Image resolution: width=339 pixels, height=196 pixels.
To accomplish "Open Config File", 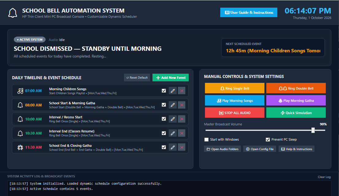I will pyautogui.click(x=260, y=149).
